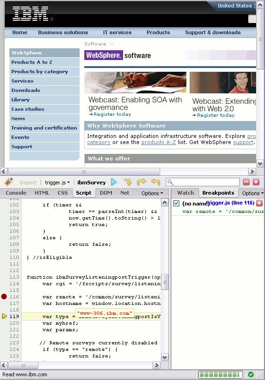Click Services in the sidebar
This screenshot has width=265, height=380.
coord(44,81)
